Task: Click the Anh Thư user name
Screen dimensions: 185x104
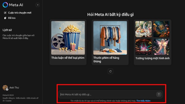Action: pos(14,88)
